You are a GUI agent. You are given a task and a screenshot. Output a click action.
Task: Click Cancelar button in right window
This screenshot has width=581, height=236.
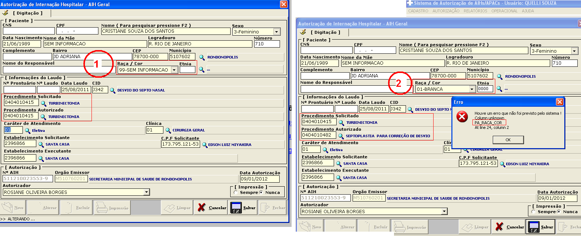click(x=509, y=227)
